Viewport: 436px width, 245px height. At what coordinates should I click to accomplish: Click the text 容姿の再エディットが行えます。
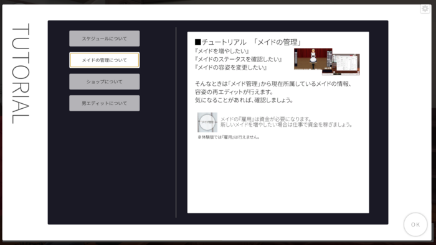coord(234,92)
